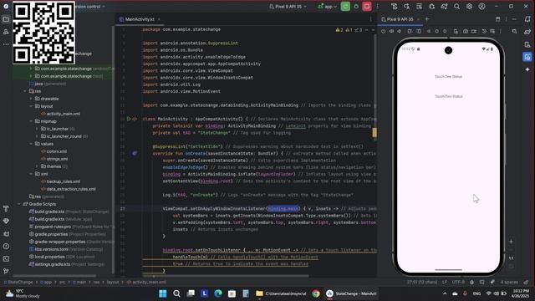Add new device tab with plus
Screen dimensions: 535x301
[x=427, y=19]
